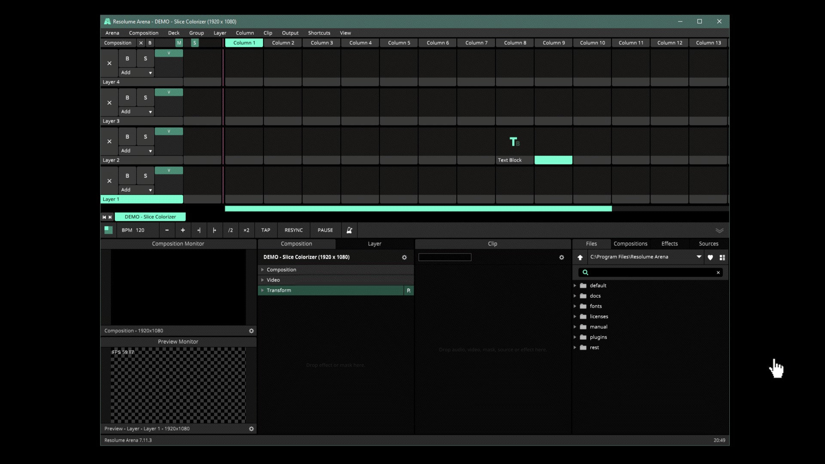The height and width of the screenshot is (464, 825).
Task: Open the Output menu
Action: click(x=290, y=33)
